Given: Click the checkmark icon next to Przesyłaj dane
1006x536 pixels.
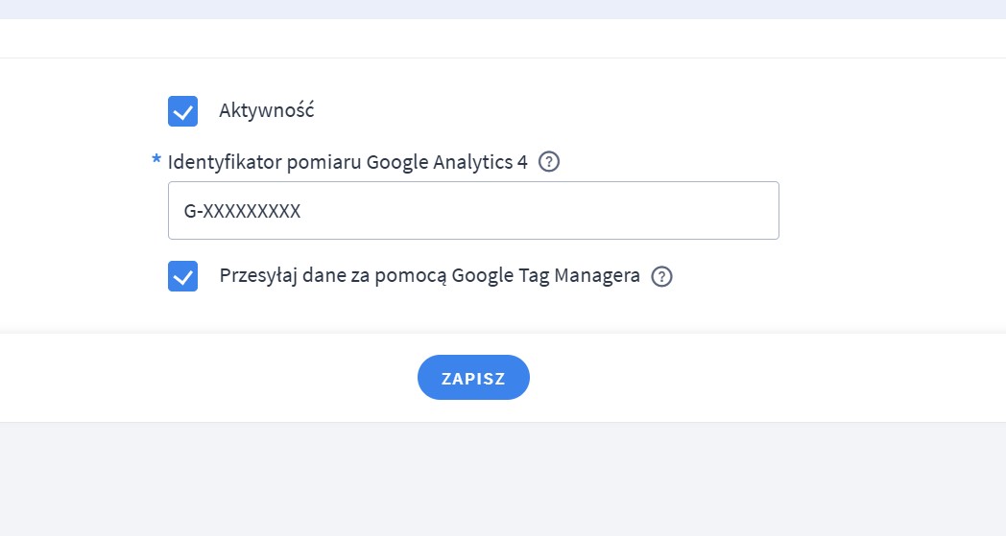Looking at the screenshot, I should (x=182, y=277).
